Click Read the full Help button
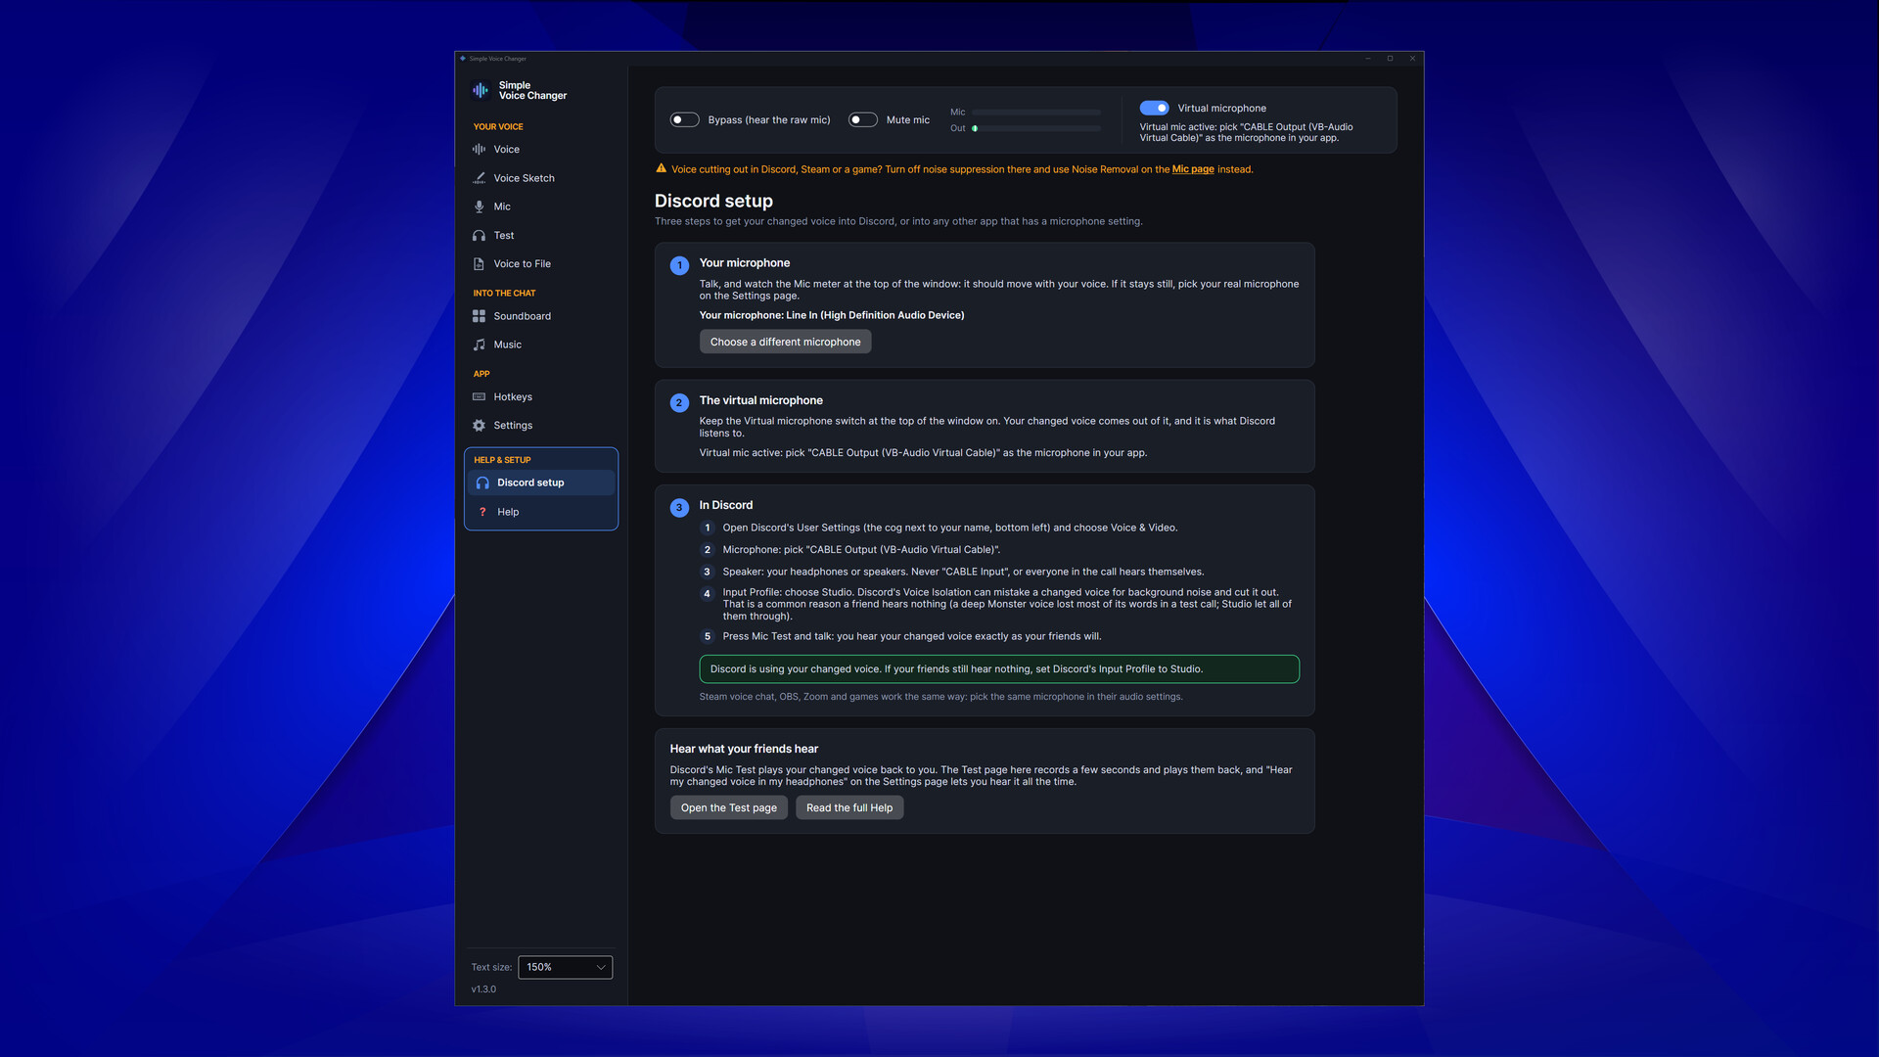1879x1057 pixels. tap(849, 807)
